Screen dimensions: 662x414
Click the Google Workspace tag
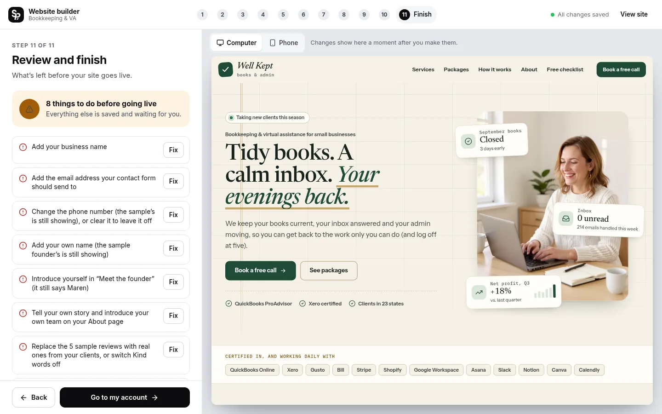(x=436, y=370)
